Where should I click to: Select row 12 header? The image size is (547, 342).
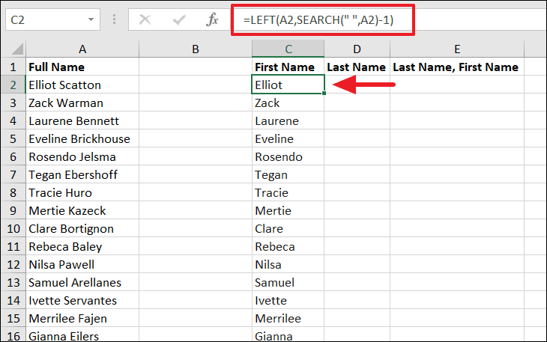13,265
